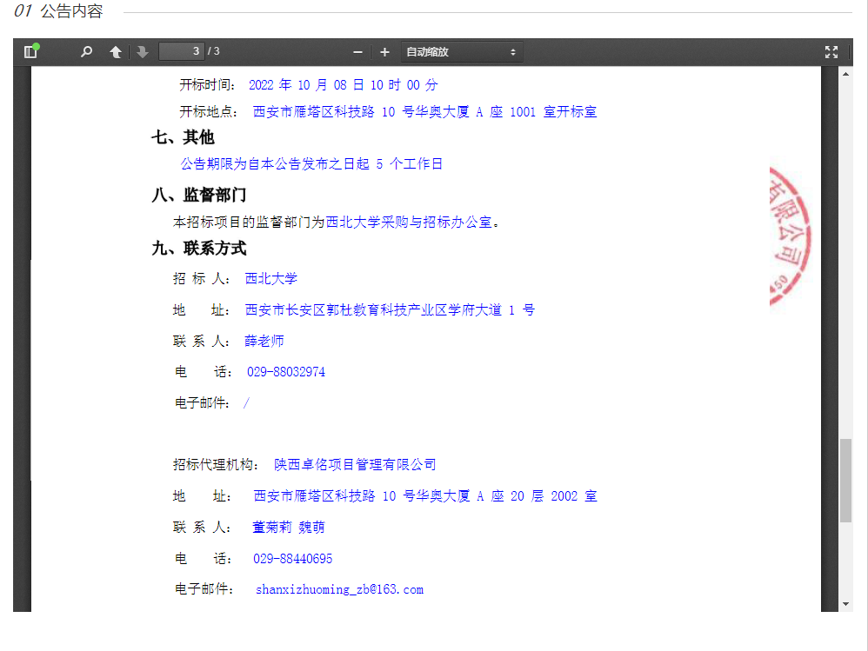Click the 九、联系方式 section heading
Viewport: 868px width, 651px height.
point(199,249)
